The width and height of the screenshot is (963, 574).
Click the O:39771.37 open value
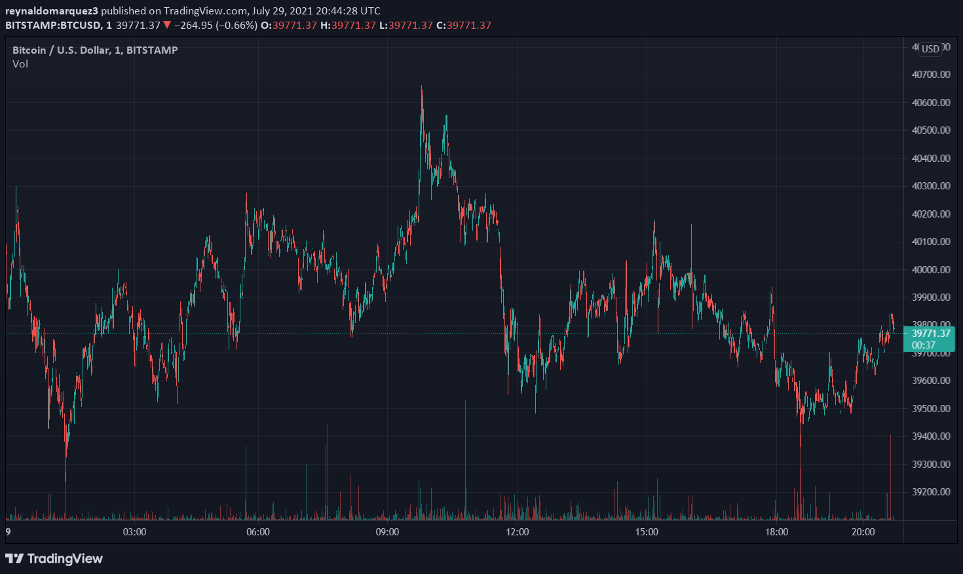tap(289, 26)
